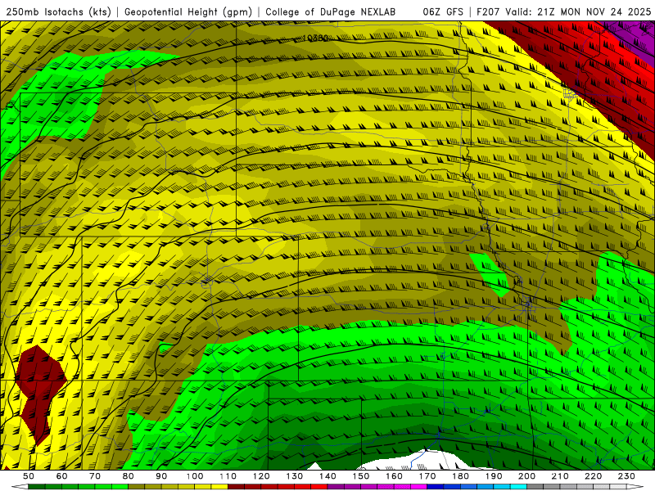
Task: Click the 160 value on the color scale
Action: point(394,476)
